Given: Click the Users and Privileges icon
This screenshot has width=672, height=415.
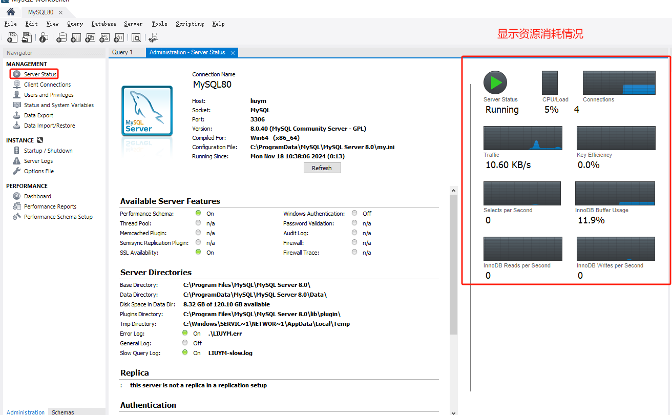Looking at the screenshot, I should click(x=17, y=95).
